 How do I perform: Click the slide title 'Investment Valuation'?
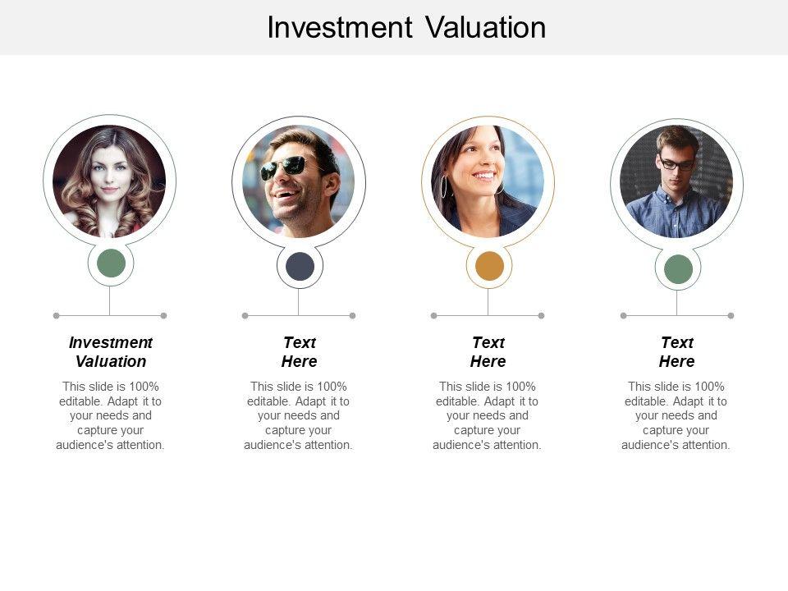406,28
